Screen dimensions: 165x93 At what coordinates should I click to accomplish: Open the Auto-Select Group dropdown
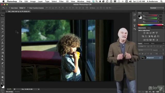22,8
